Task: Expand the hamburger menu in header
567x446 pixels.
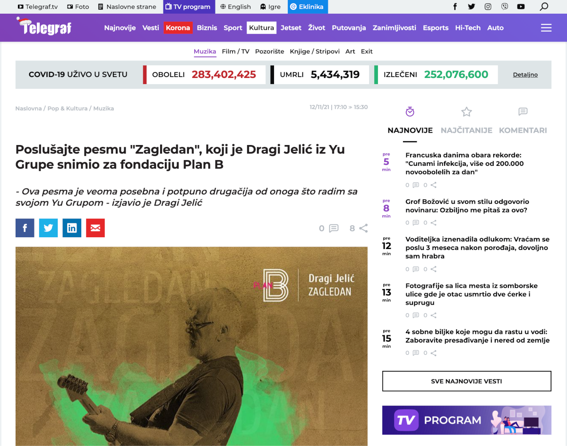Action: [x=546, y=28]
